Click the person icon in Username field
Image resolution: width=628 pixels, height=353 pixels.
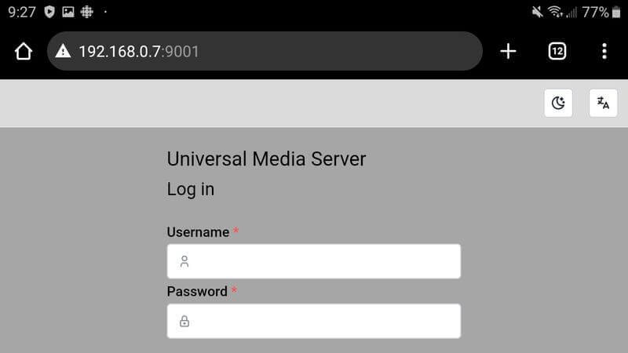[x=184, y=261]
